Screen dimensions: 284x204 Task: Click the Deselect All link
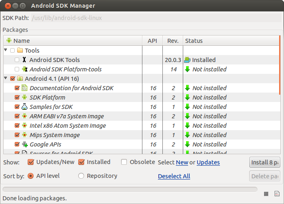coord(174,176)
